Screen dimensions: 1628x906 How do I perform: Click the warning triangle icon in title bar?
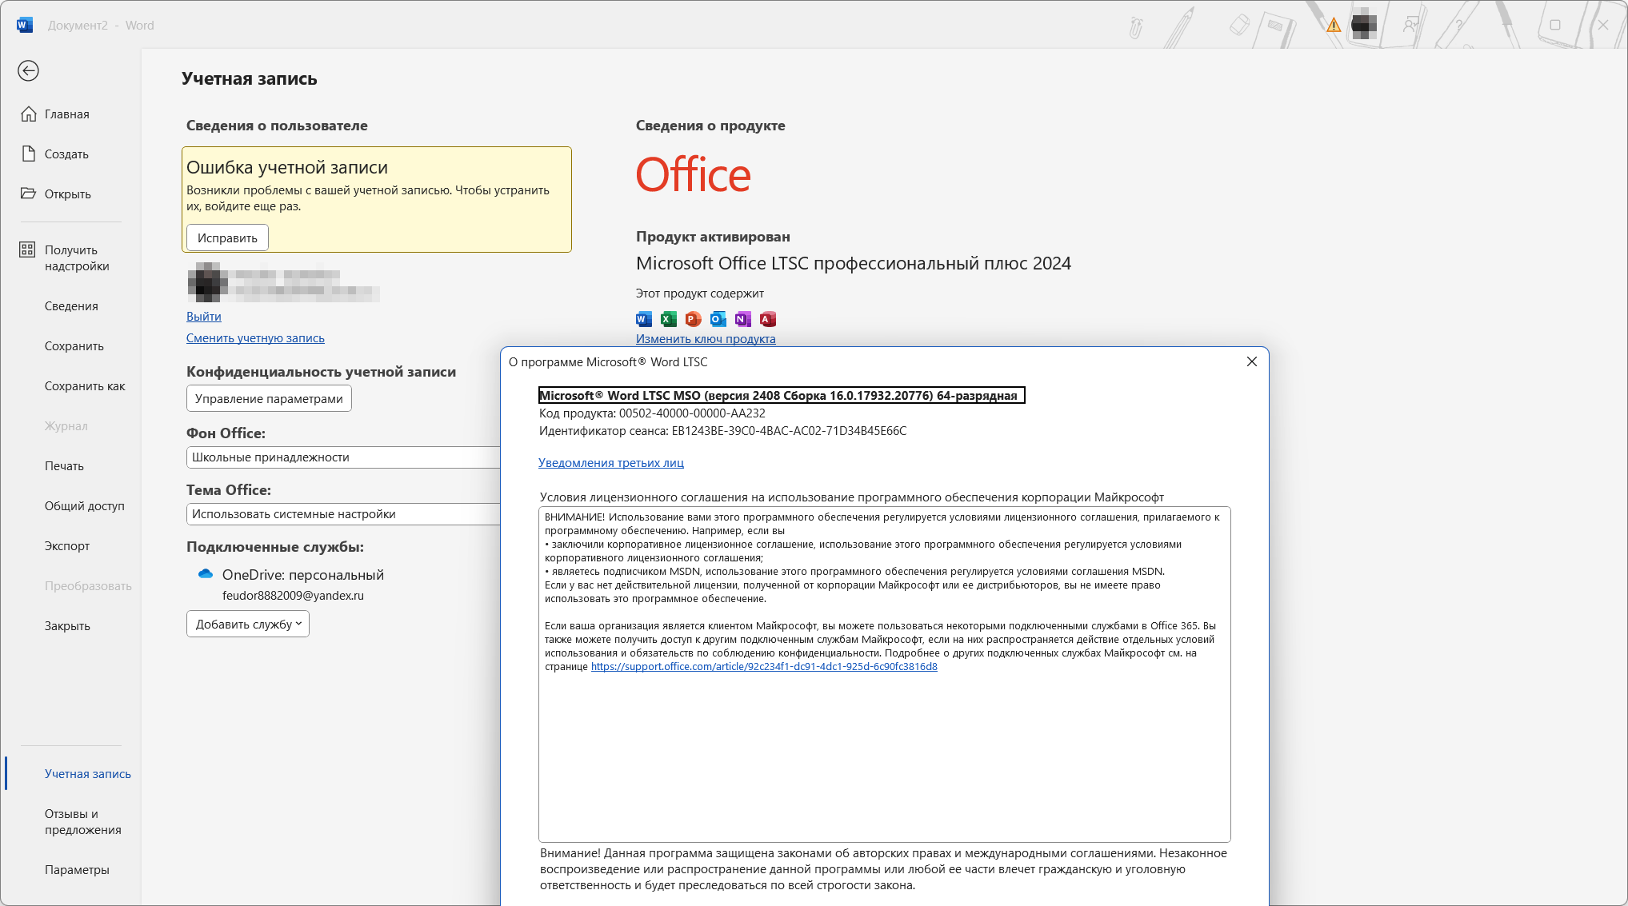click(x=1334, y=25)
